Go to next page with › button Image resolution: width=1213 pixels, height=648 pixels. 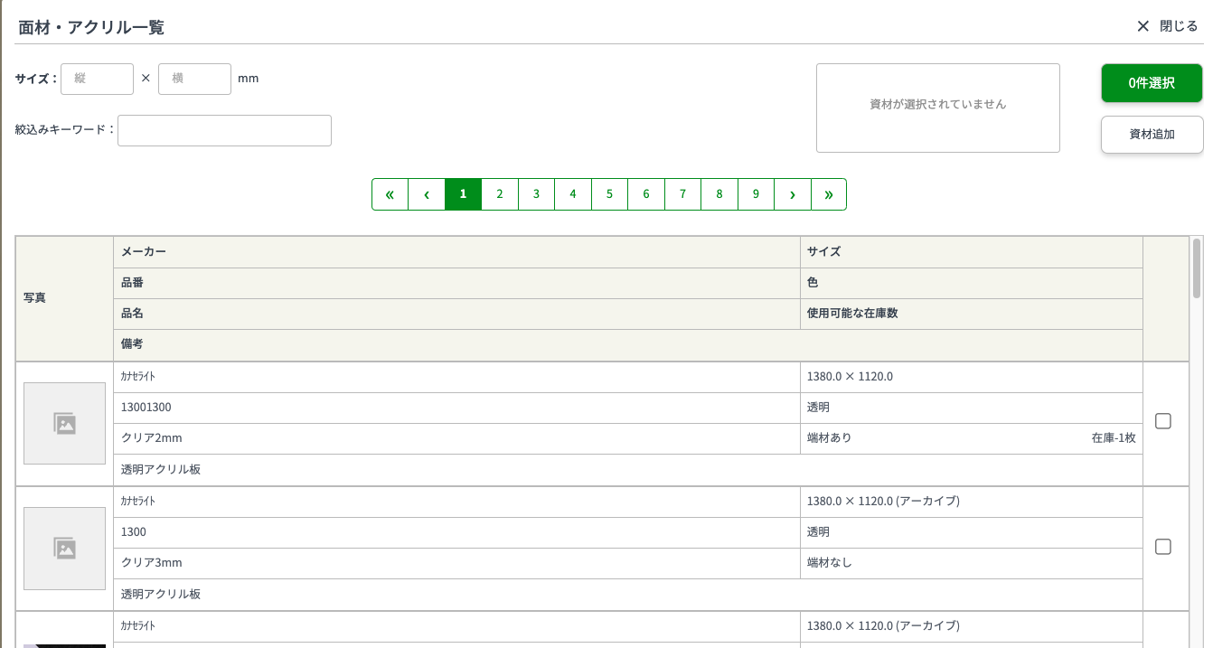793,194
